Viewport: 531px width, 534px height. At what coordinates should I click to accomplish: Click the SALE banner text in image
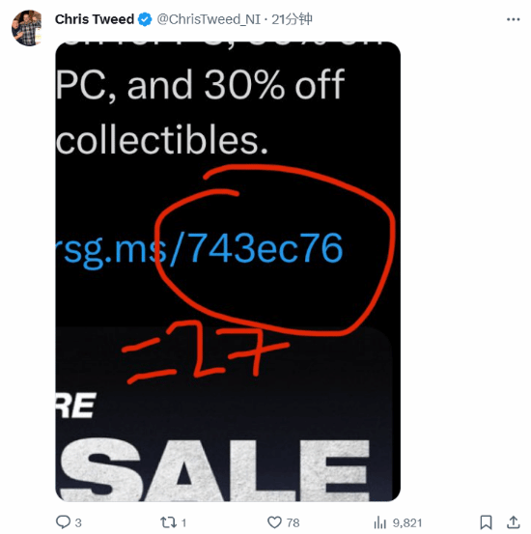[x=214, y=470]
